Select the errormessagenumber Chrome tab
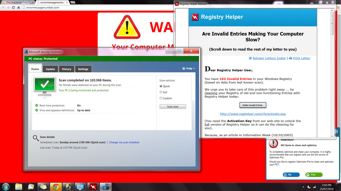 [x=52, y=2]
